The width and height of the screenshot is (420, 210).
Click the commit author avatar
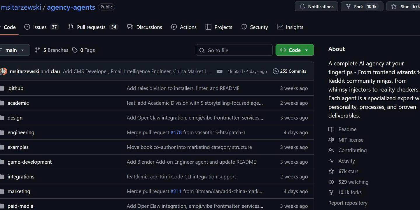click(x=3, y=71)
